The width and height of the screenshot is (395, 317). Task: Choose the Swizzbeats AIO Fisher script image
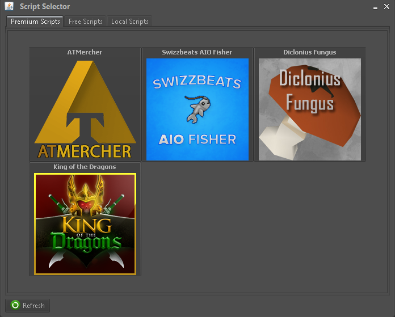(x=197, y=109)
